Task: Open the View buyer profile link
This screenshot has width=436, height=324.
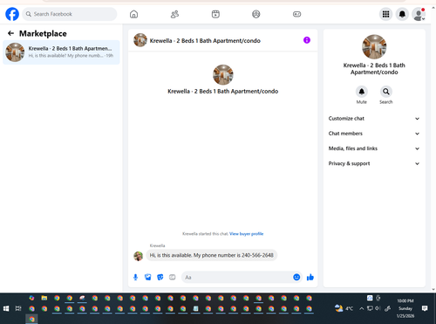Action: (247, 234)
